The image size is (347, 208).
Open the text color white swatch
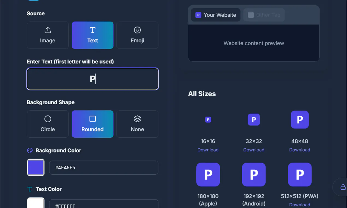tap(36, 203)
